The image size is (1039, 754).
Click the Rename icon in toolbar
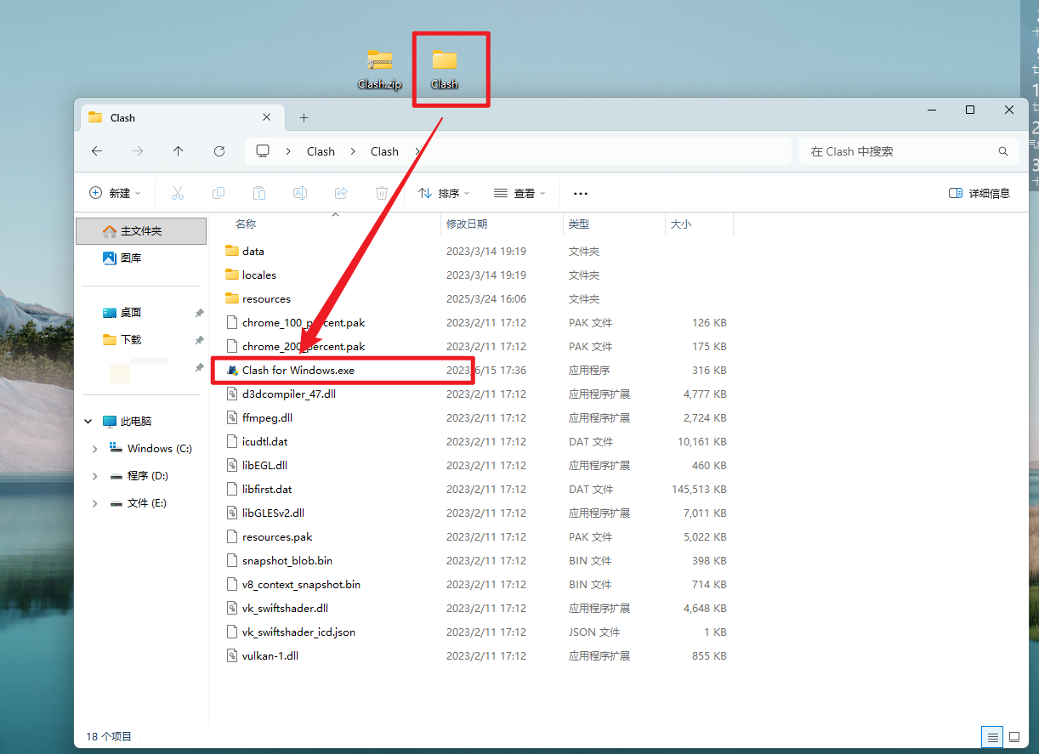click(300, 194)
